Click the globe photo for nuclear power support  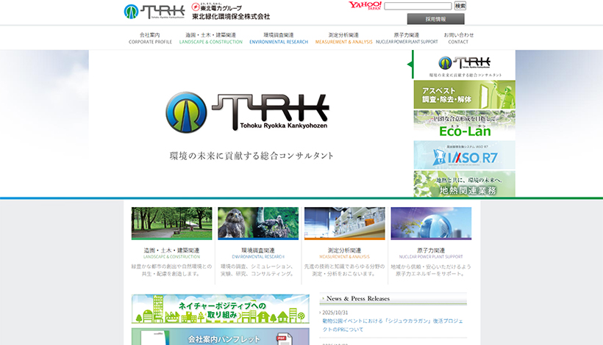431,223
